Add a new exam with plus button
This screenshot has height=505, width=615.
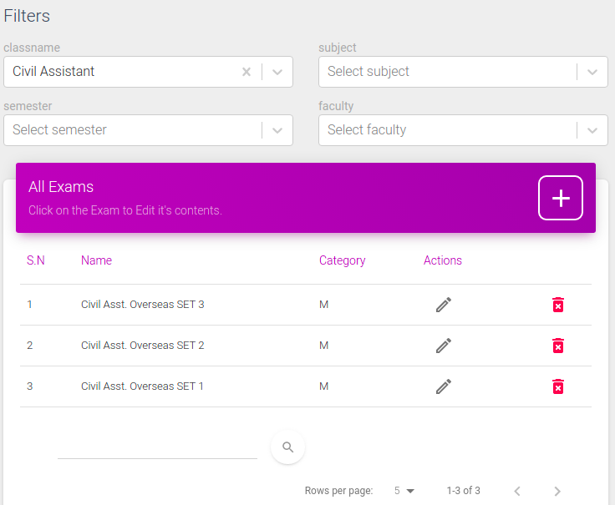point(561,198)
